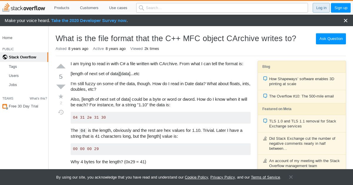Open the Customers page
The width and height of the screenshot is (353, 185).
[89, 8]
